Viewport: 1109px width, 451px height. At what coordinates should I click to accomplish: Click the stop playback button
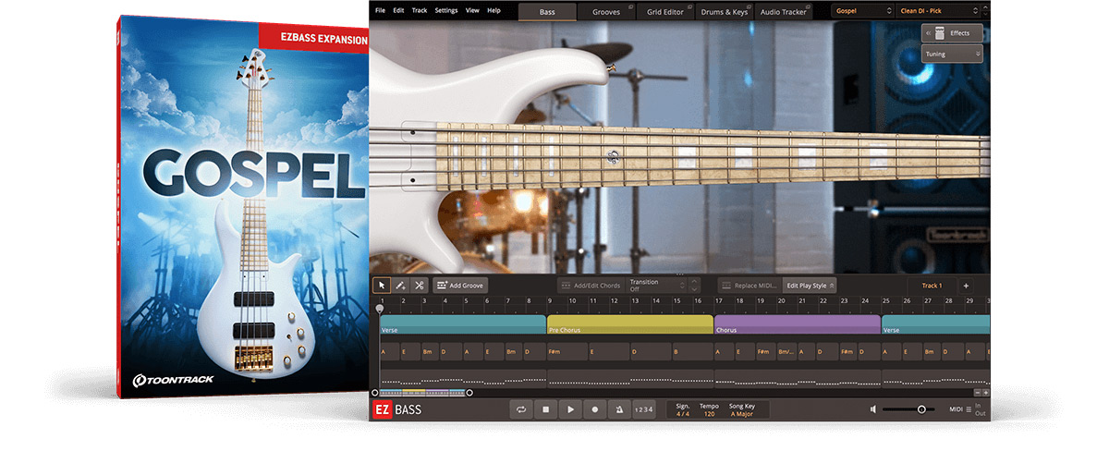click(546, 409)
